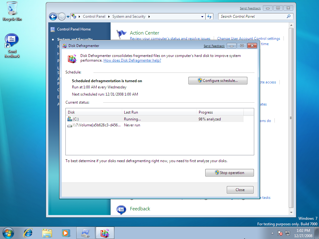Click the Control Panel vertical scrollbar thumb
Screen dimensions: 319x239
[291, 118]
